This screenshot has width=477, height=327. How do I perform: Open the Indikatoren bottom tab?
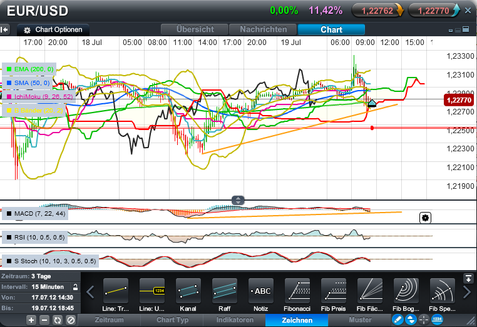pos(235,320)
